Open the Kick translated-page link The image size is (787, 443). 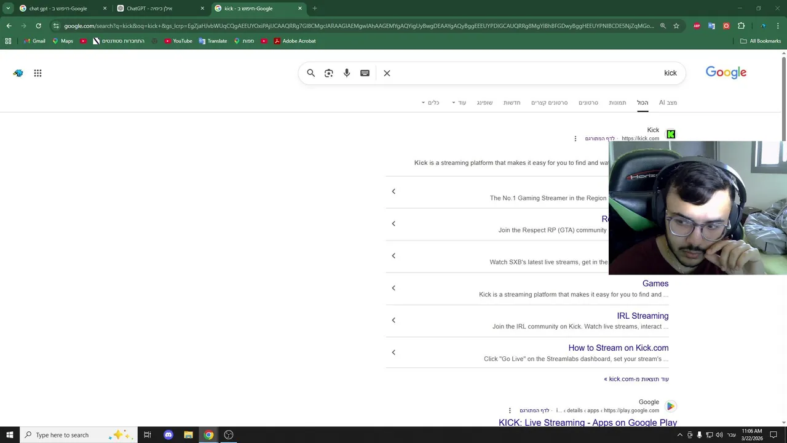pyautogui.click(x=600, y=138)
